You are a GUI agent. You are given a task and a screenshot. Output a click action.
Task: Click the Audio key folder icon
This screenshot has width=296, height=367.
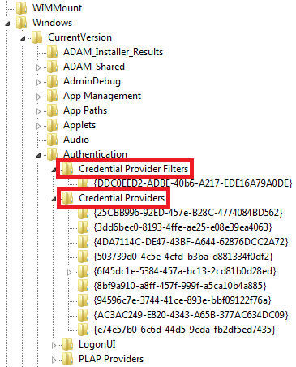53,140
